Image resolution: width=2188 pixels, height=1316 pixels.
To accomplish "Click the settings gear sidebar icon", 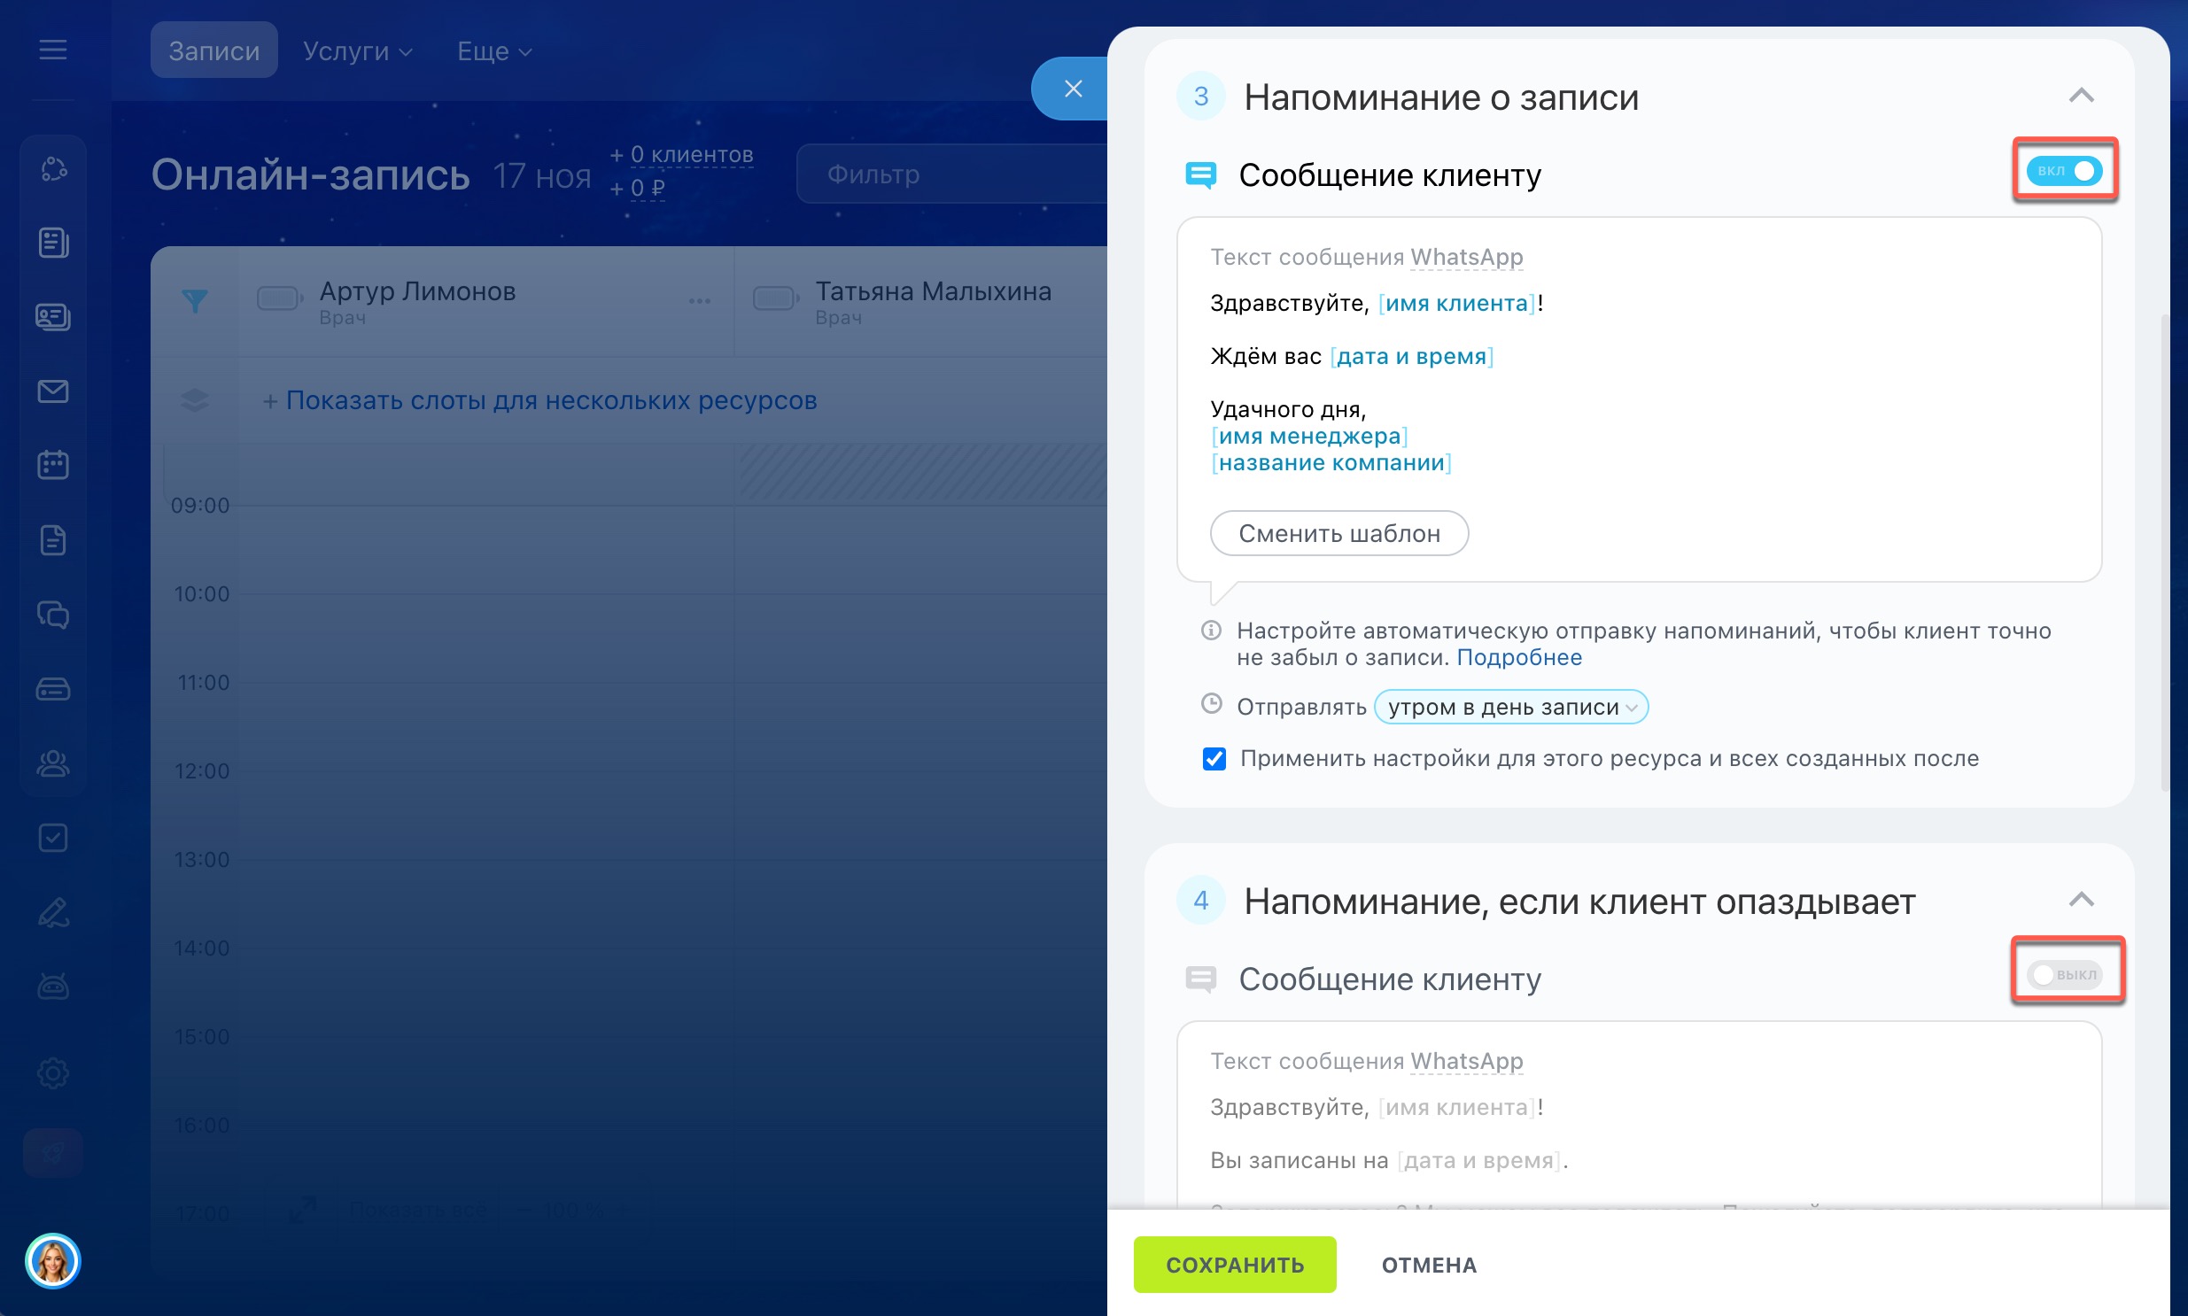I will (53, 1073).
